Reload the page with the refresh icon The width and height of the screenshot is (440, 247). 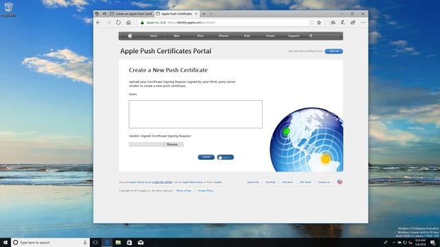[118, 23]
